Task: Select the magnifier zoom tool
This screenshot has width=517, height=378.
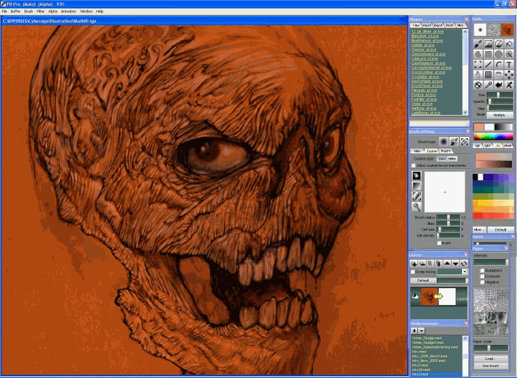Action: (498, 74)
